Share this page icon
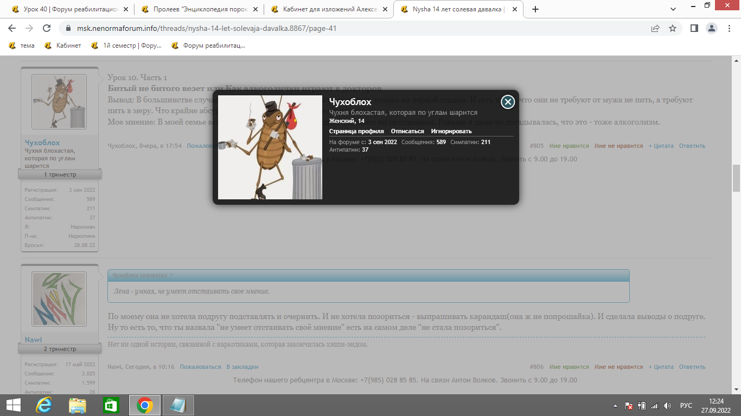Screen dimensions: 741x416 coord(655,28)
